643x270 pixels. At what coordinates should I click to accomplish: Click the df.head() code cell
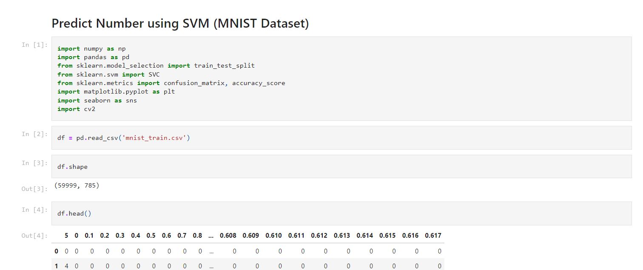(x=341, y=213)
